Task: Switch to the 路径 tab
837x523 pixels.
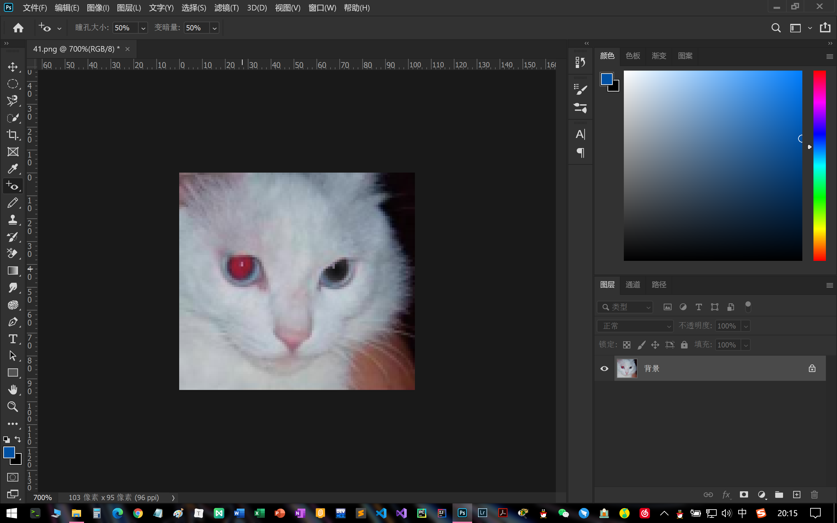Action: (659, 285)
